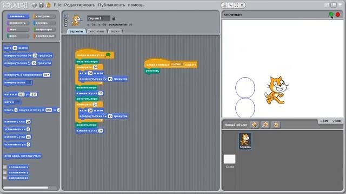Set rotation style to don't rotate
The image size is (346, 194).
[x=66, y=25]
